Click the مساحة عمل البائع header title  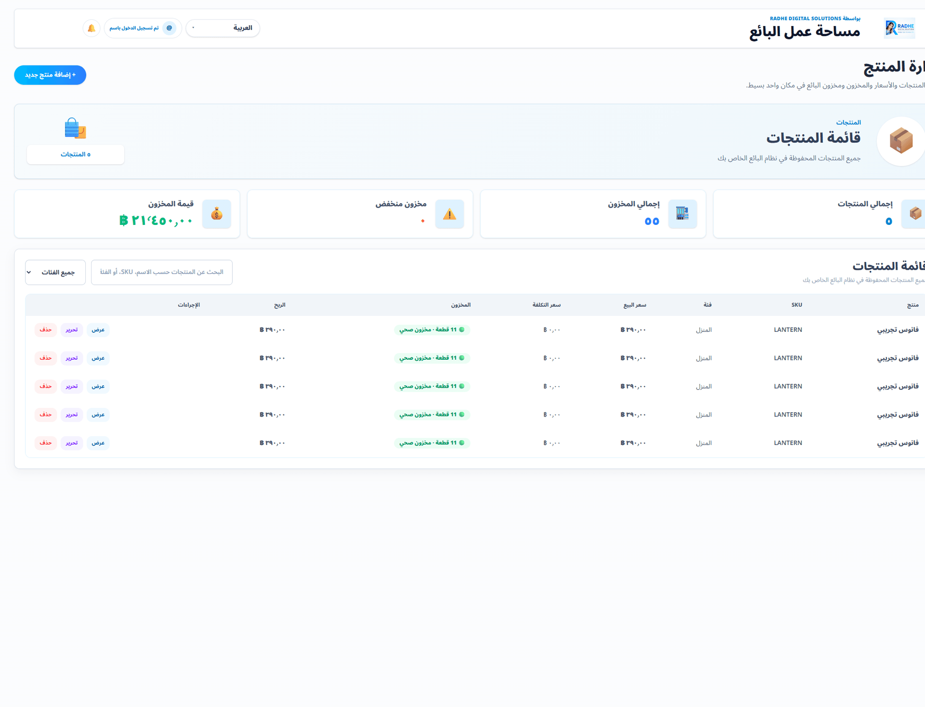pos(805,32)
